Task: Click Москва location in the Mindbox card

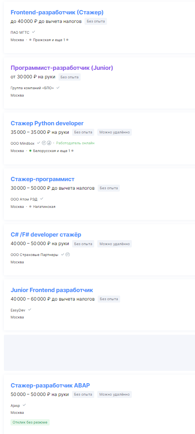Action: click(x=17, y=151)
